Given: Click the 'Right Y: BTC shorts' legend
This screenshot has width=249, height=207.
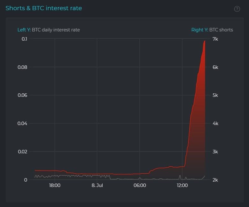Looking at the screenshot, I should pyautogui.click(x=212, y=30).
